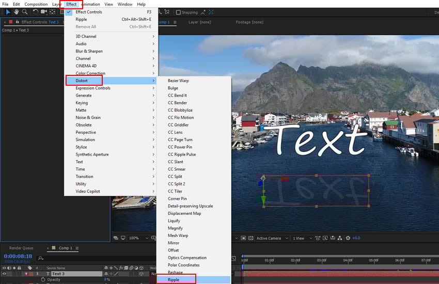Click the Opacity stopwatch icon

[x=43, y=279]
